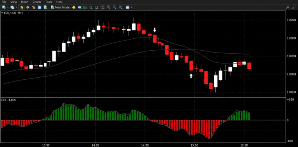Image resolution: width=298 pixels, height=147 pixels.
Task: Click the -100 CCI scale label
Action: [290, 141]
